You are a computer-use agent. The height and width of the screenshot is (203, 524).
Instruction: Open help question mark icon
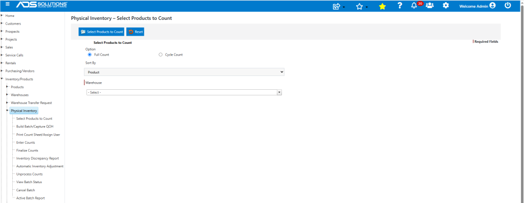pyautogui.click(x=400, y=6)
